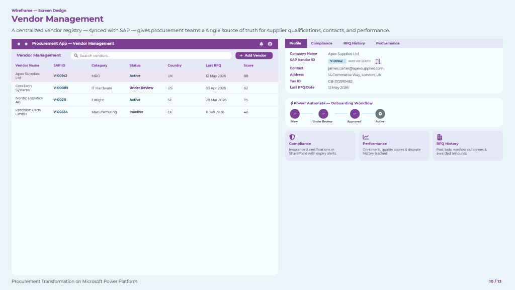Click contact email james.carter@apexsupplies.com
This screenshot has height=290, width=515.
[x=356, y=68]
